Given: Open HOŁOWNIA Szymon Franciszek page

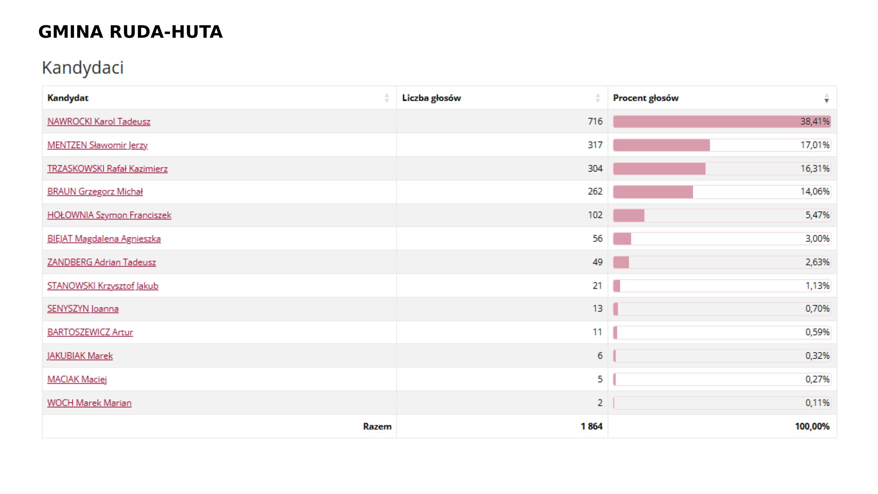Looking at the screenshot, I should coord(109,215).
